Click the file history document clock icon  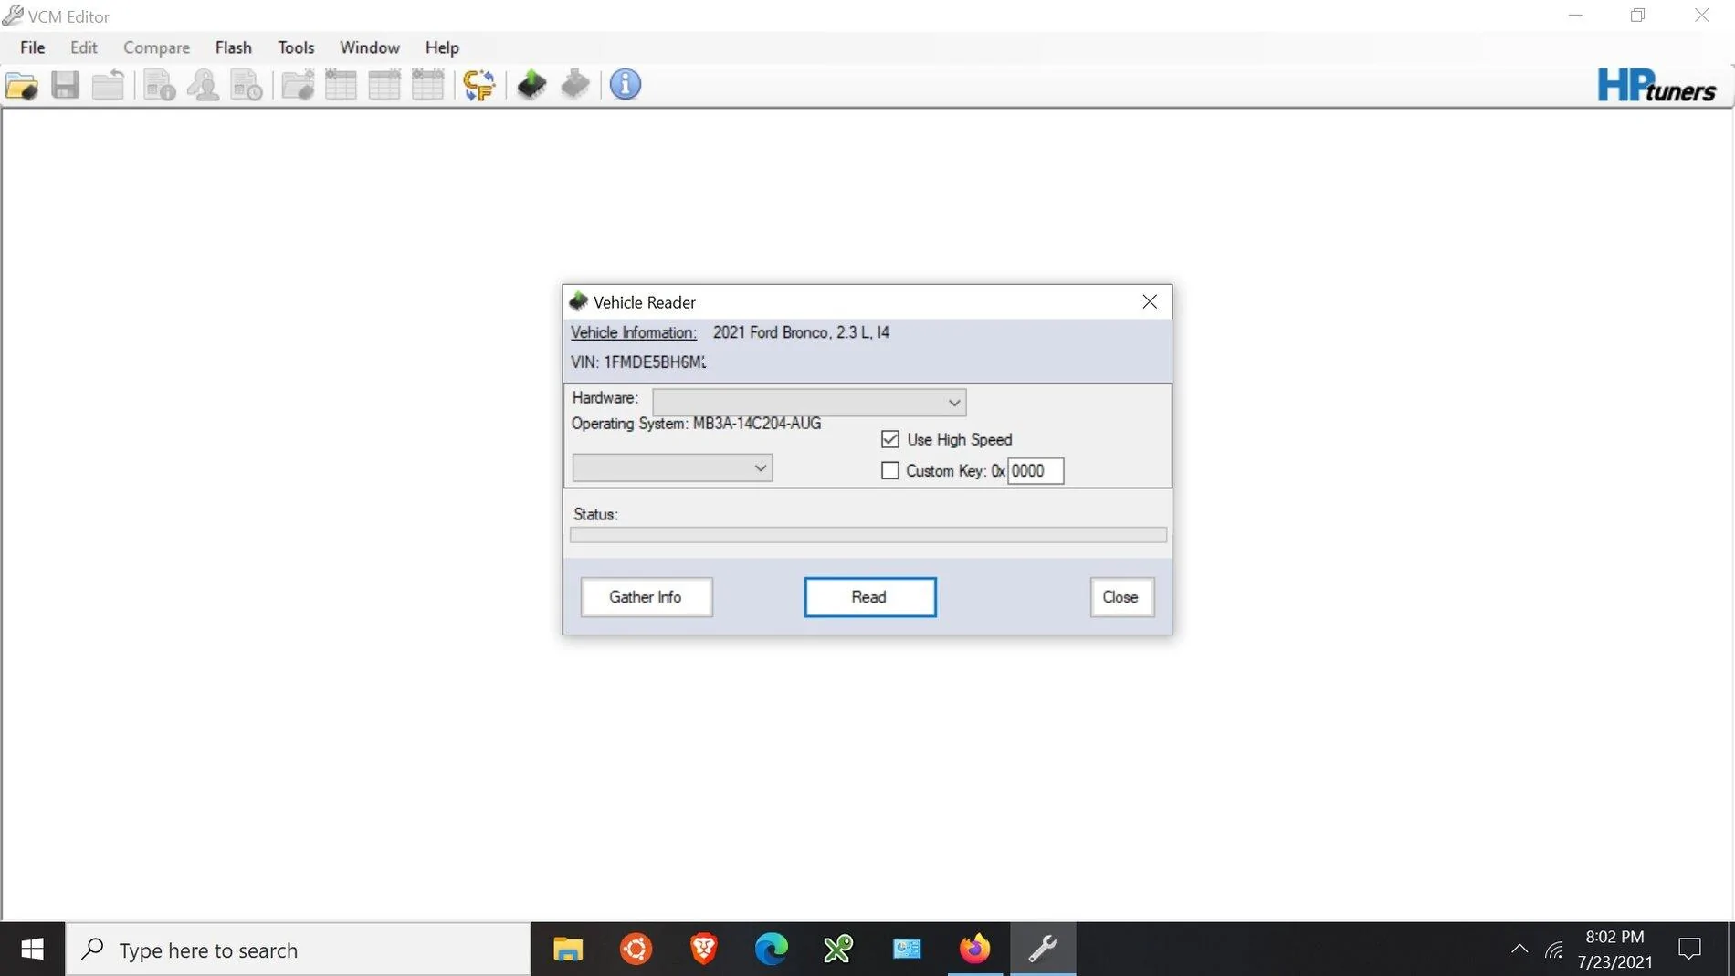pyautogui.click(x=247, y=85)
